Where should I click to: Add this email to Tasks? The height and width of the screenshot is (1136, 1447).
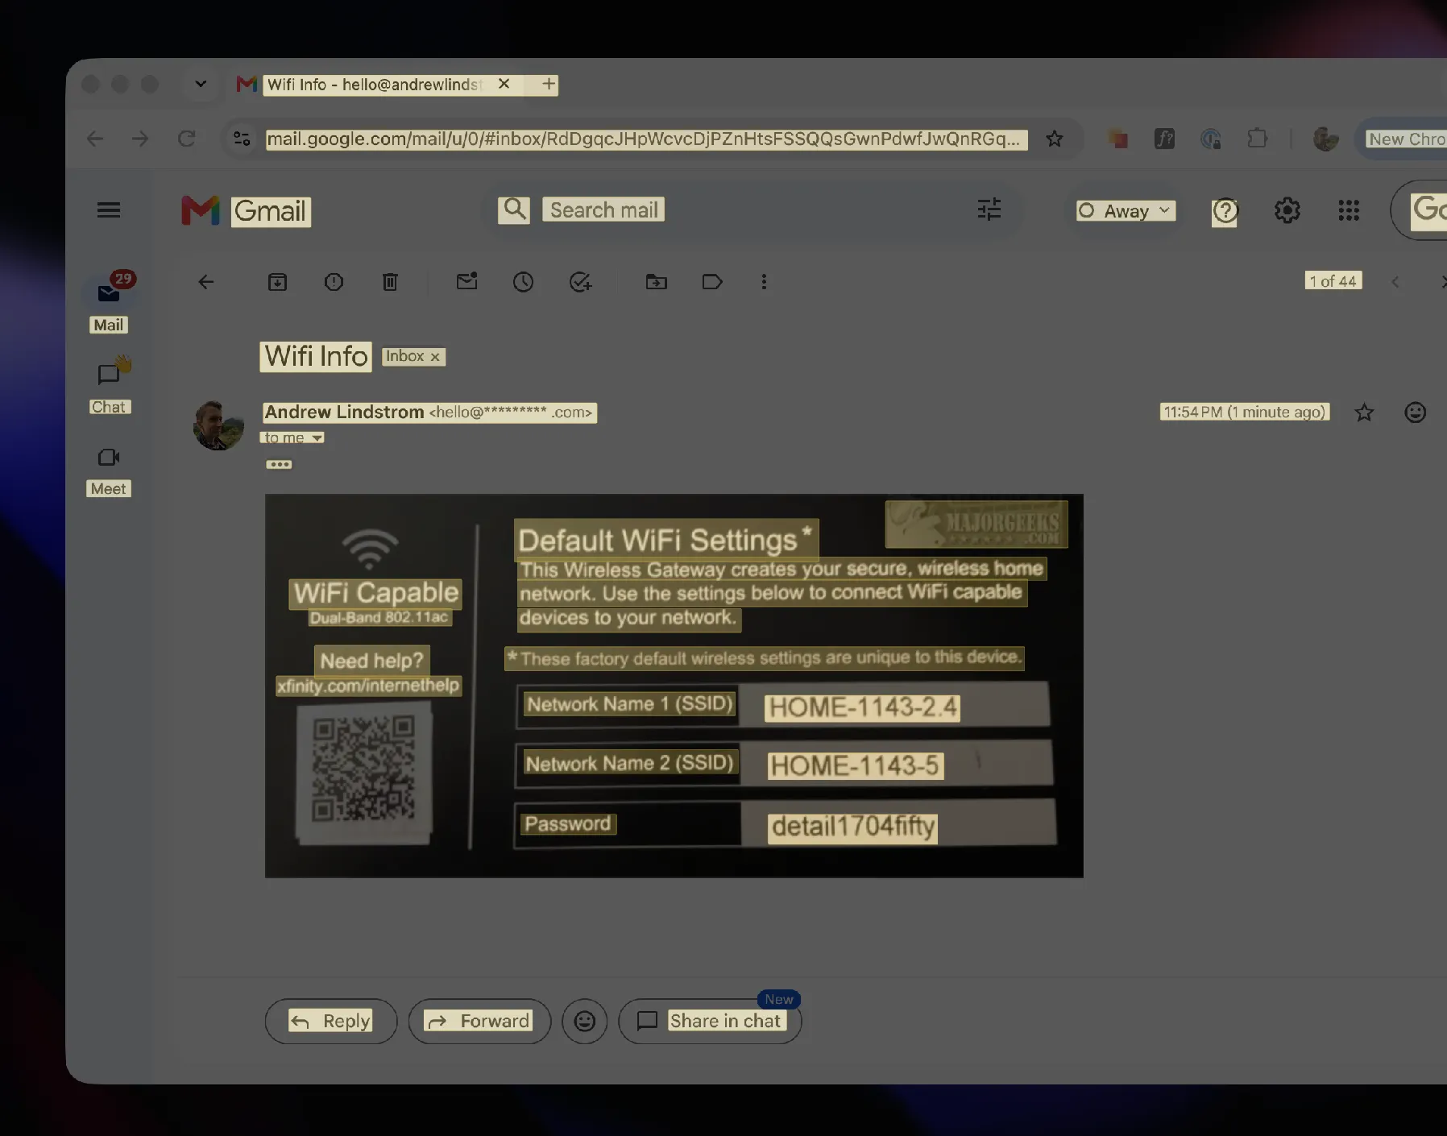pyautogui.click(x=580, y=282)
